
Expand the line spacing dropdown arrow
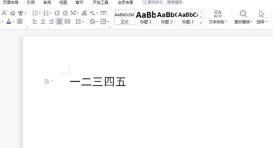click(83, 22)
